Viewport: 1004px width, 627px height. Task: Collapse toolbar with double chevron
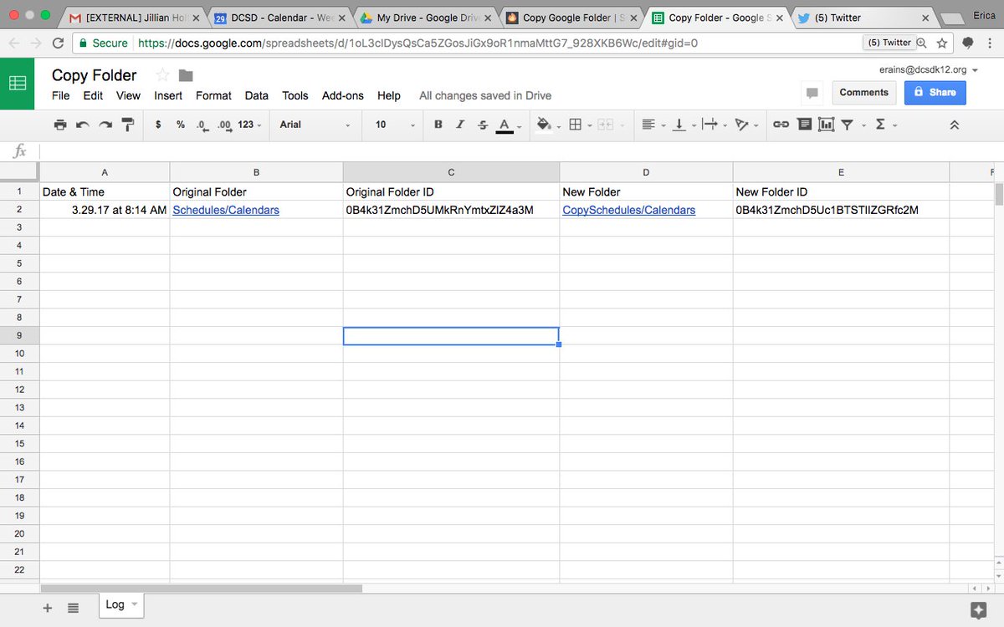tap(955, 125)
